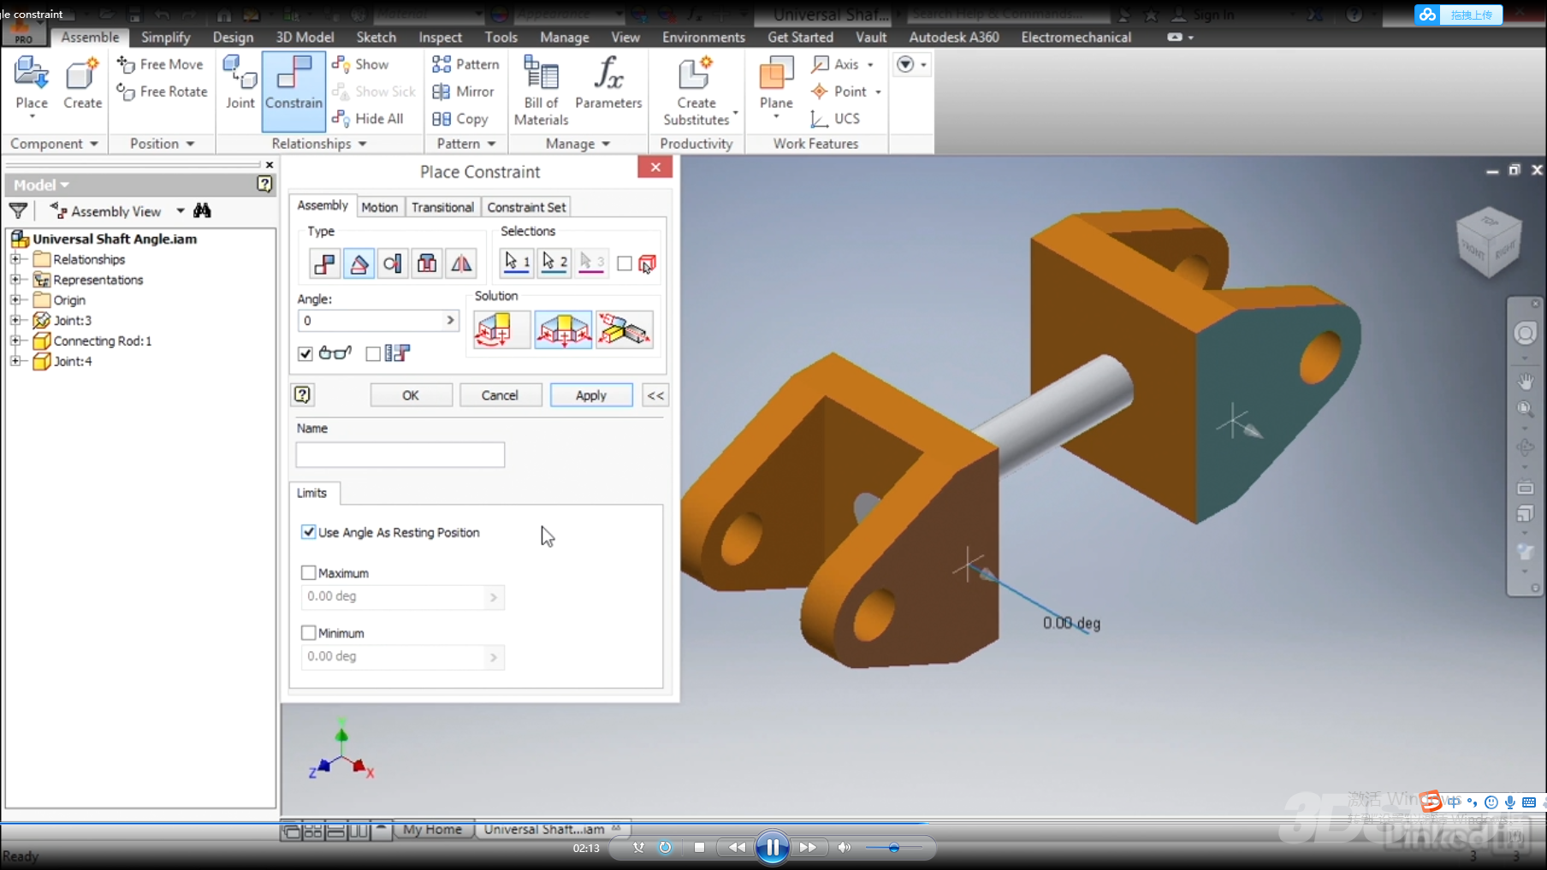The width and height of the screenshot is (1547, 870).
Task: Open the Assembly View dropdown
Action: click(180, 210)
